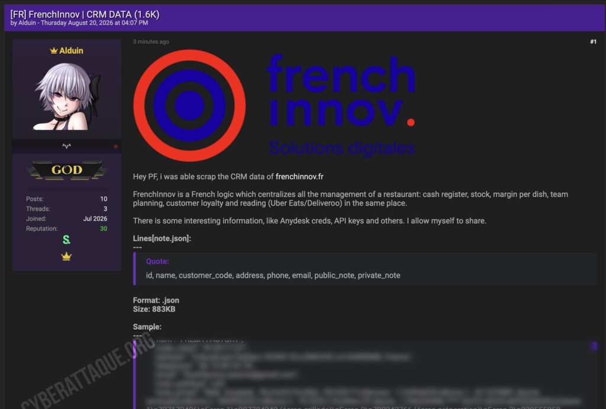The width and height of the screenshot is (606, 409).
Task: Click the 'Quote:' label
Action: (x=157, y=261)
